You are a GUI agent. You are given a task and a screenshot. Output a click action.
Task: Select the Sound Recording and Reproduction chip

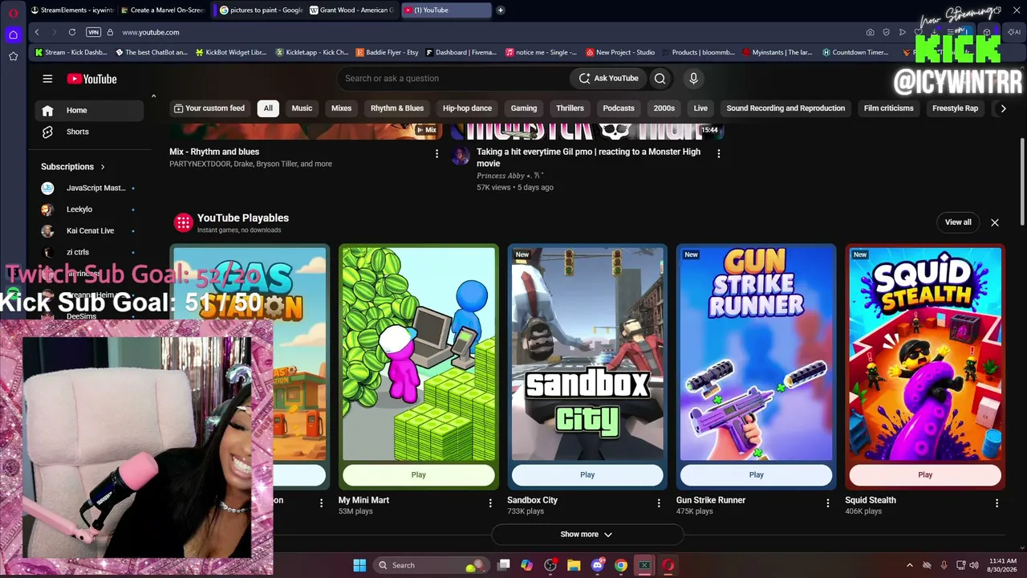(785, 108)
